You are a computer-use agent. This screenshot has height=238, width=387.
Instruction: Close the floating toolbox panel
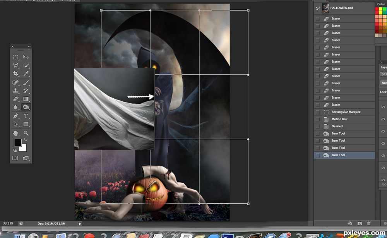[x=12, y=46]
